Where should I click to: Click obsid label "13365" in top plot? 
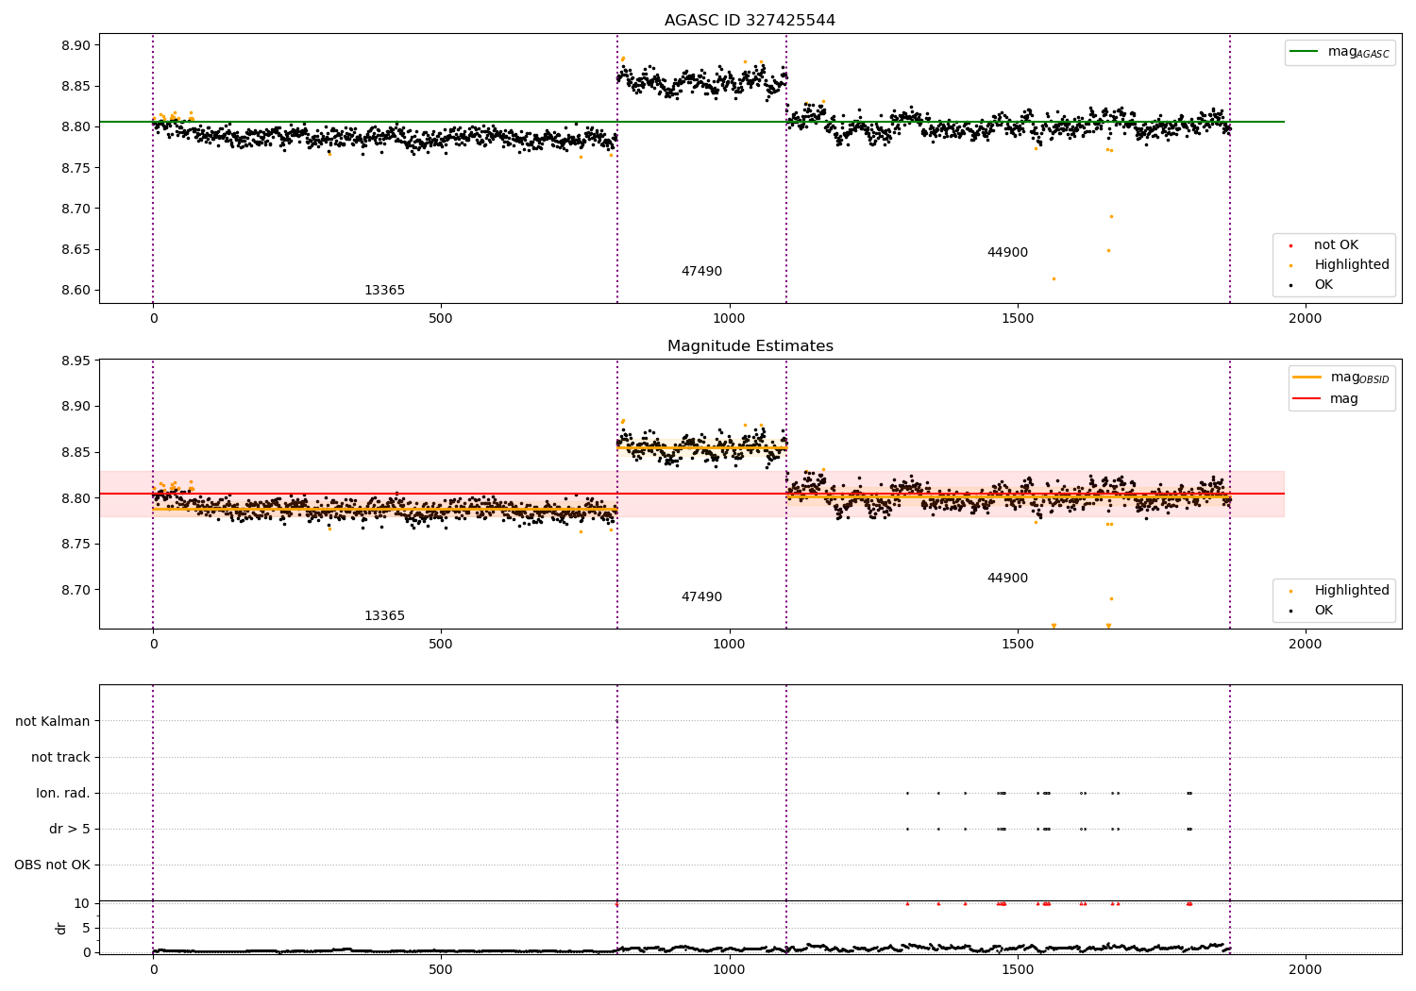pyautogui.click(x=384, y=291)
